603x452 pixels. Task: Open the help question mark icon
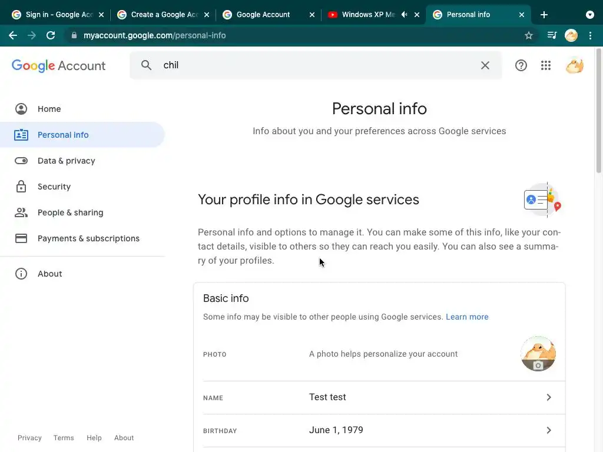[521, 65]
